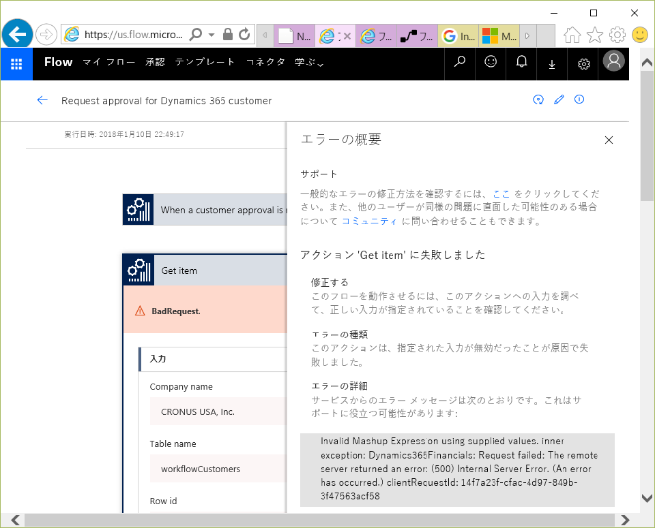This screenshot has height=528, width=655.
Task: Open a new blank browser tab
Action: [x=546, y=36]
